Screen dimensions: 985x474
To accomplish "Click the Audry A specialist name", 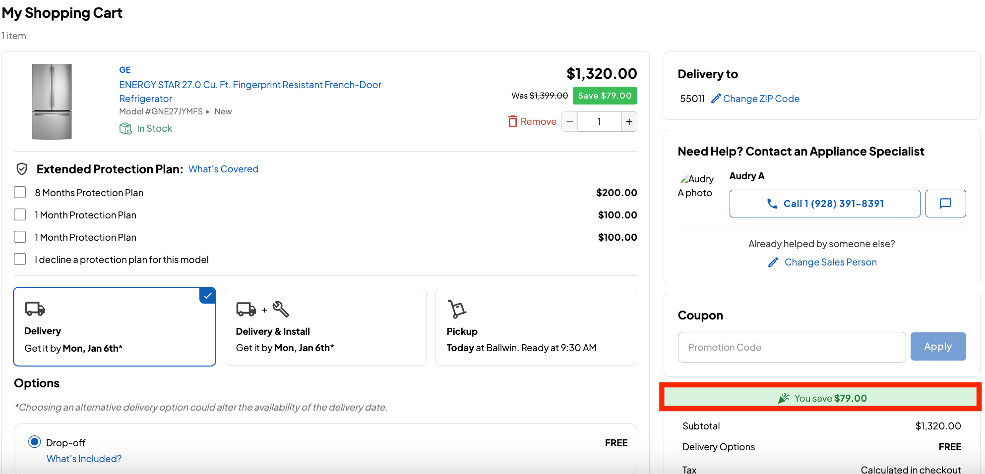I will click(x=746, y=176).
